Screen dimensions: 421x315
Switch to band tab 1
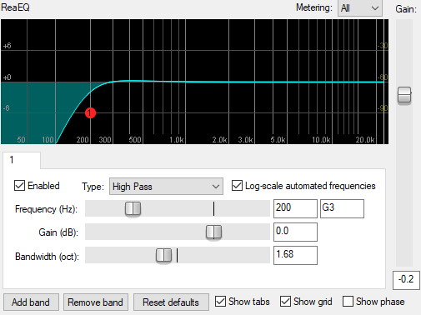point(22,160)
